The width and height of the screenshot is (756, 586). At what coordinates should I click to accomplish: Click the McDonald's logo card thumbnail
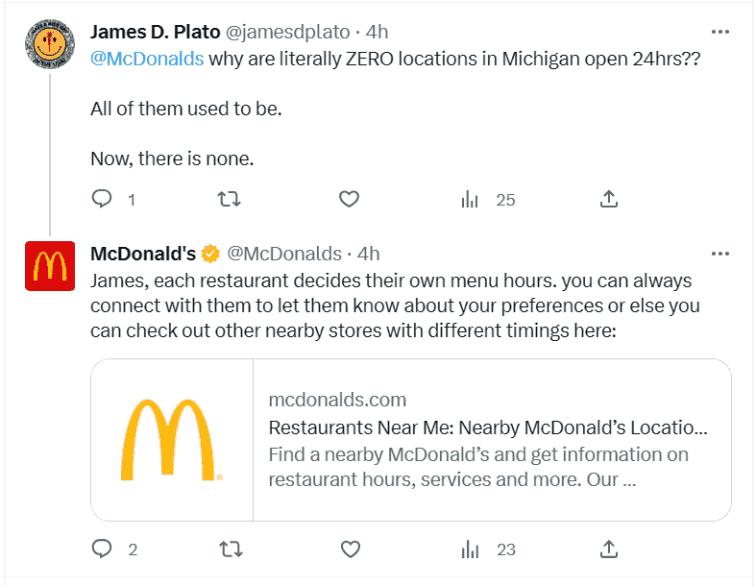point(172,440)
